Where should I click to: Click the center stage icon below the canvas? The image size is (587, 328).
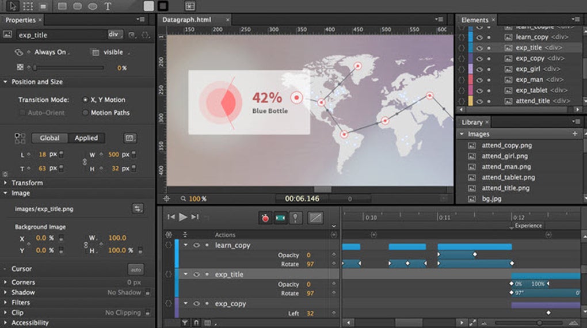pyautogui.click(x=166, y=199)
